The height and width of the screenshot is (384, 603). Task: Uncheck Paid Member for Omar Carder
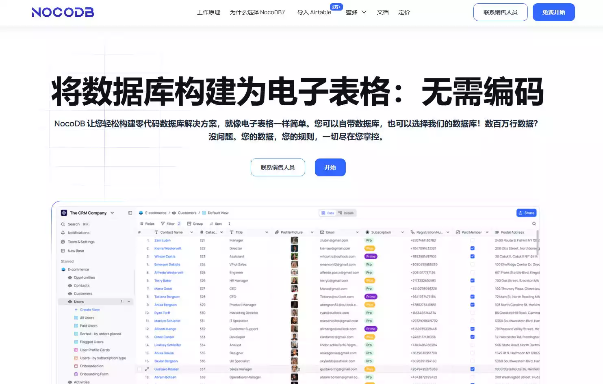[472, 337]
